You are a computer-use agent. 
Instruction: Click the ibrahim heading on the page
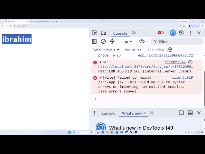[x=17, y=39]
